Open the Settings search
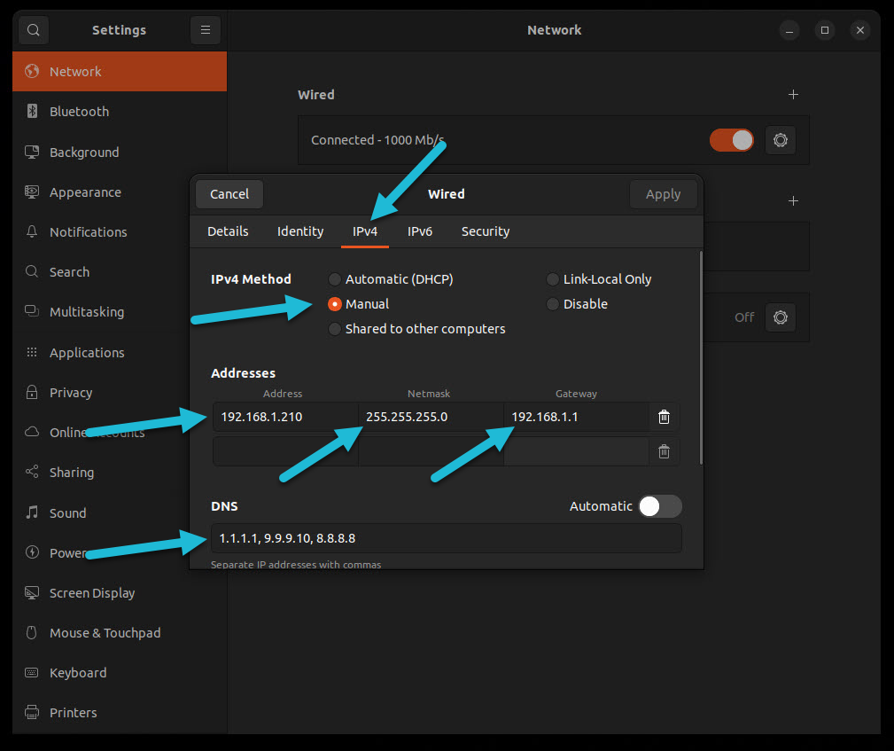Image resolution: width=894 pixels, height=751 pixels. click(x=33, y=29)
